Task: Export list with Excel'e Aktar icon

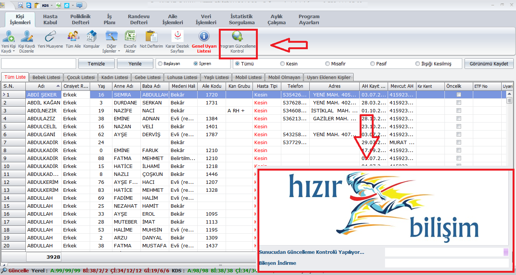Action: [130, 37]
